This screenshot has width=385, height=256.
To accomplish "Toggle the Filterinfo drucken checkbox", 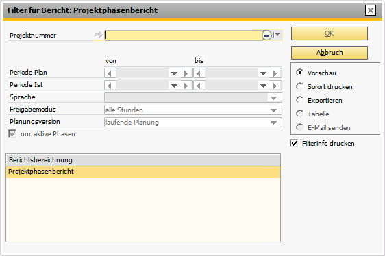I will tap(294, 143).
